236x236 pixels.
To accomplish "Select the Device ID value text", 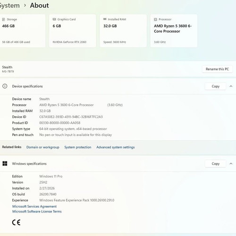I will click(71, 117).
